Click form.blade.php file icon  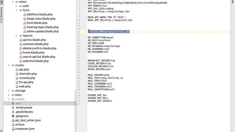[x=25, y=23]
